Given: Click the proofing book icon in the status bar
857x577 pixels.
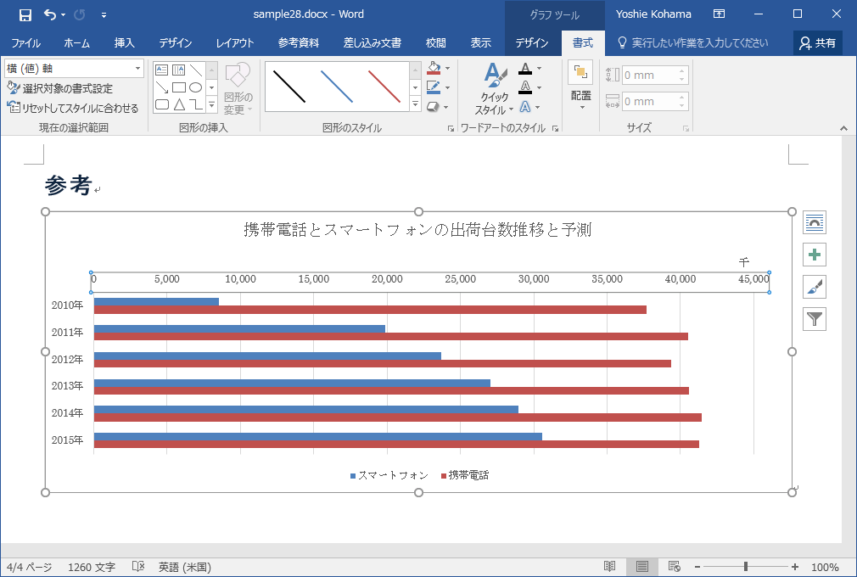Looking at the screenshot, I should click(x=138, y=567).
